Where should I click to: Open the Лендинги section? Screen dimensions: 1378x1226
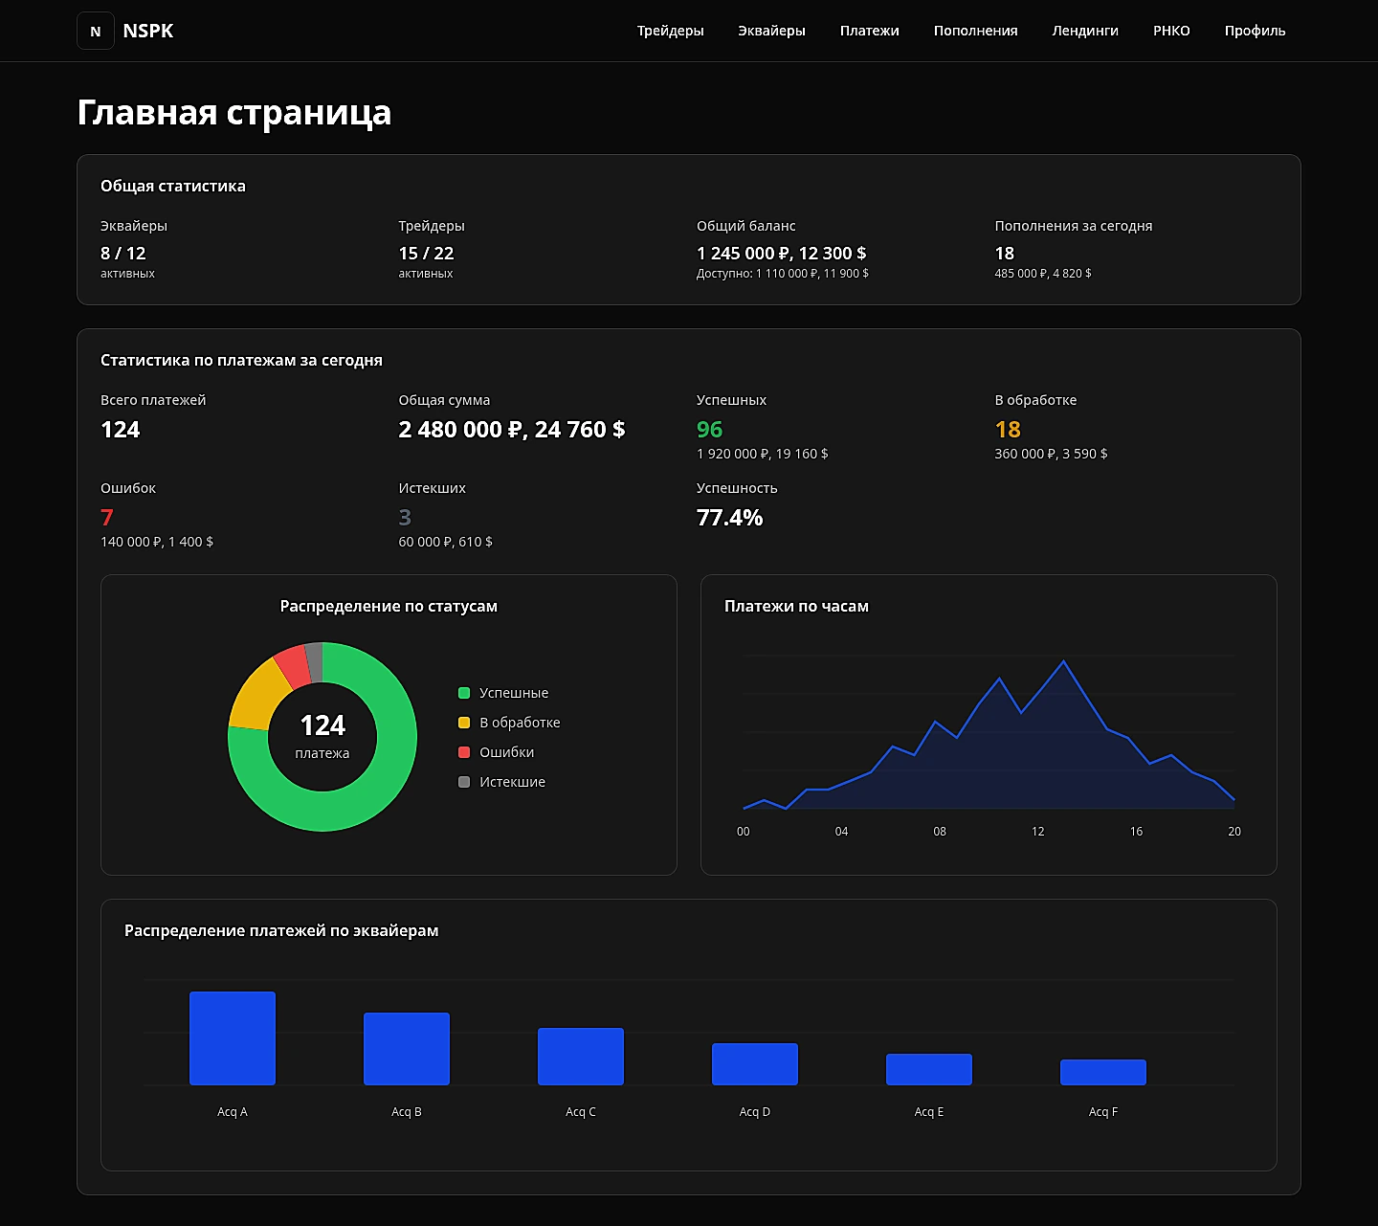[x=1085, y=31]
